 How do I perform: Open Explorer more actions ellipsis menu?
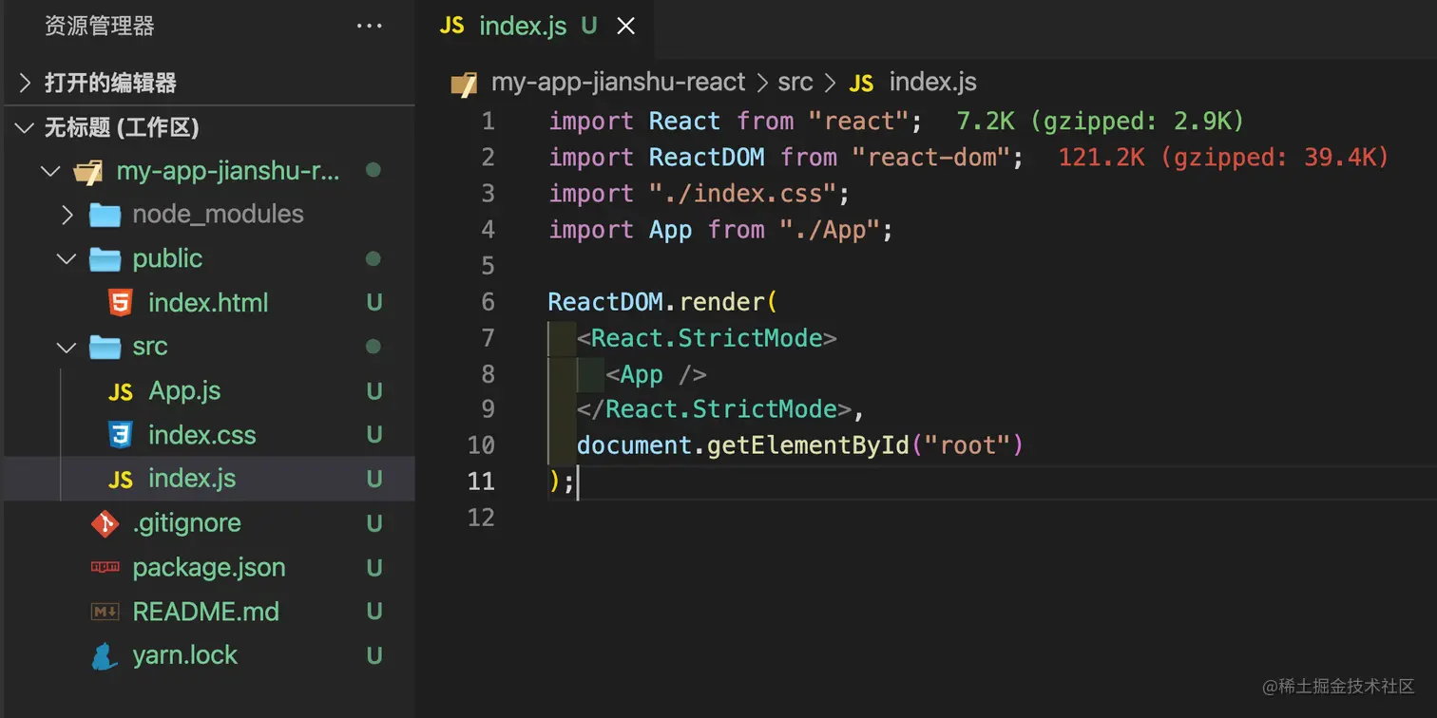(369, 26)
